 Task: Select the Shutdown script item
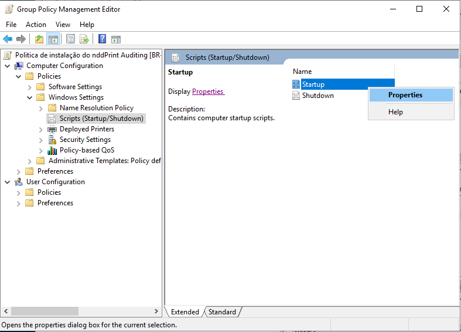(x=317, y=96)
